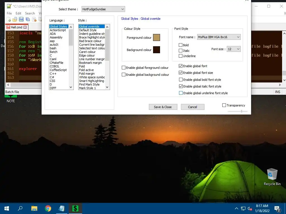Open the Font name dropdown
Image resolution: width=286 pixels, height=214 pixels.
(x=219, y=37)
